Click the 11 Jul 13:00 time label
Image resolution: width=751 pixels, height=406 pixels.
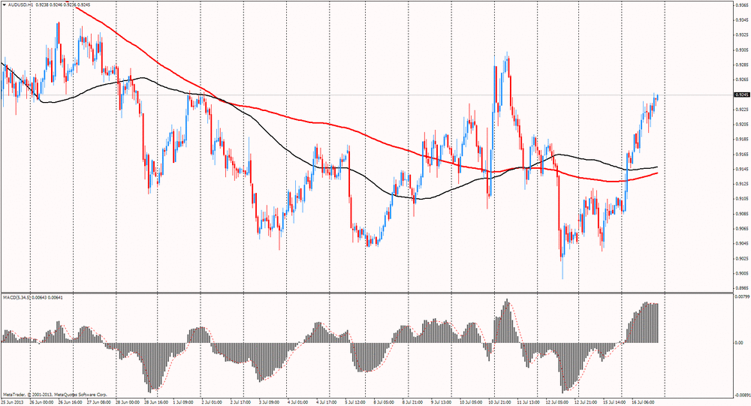pos(528,403)
